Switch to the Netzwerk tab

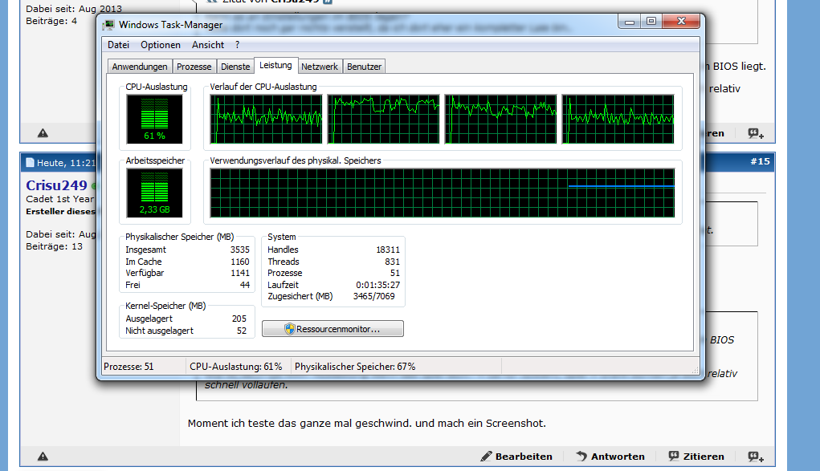click(x=320, y=67)
